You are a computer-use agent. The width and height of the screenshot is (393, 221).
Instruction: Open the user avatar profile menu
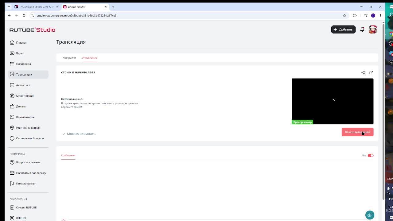pyautogui.click(x=373, y=29)
